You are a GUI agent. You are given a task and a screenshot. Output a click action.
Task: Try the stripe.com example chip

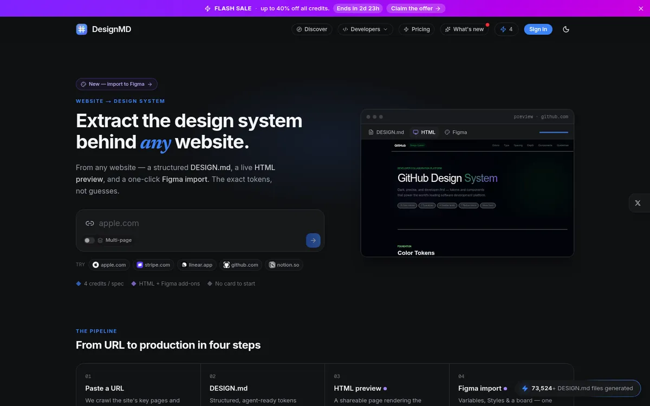click(153, 265)
